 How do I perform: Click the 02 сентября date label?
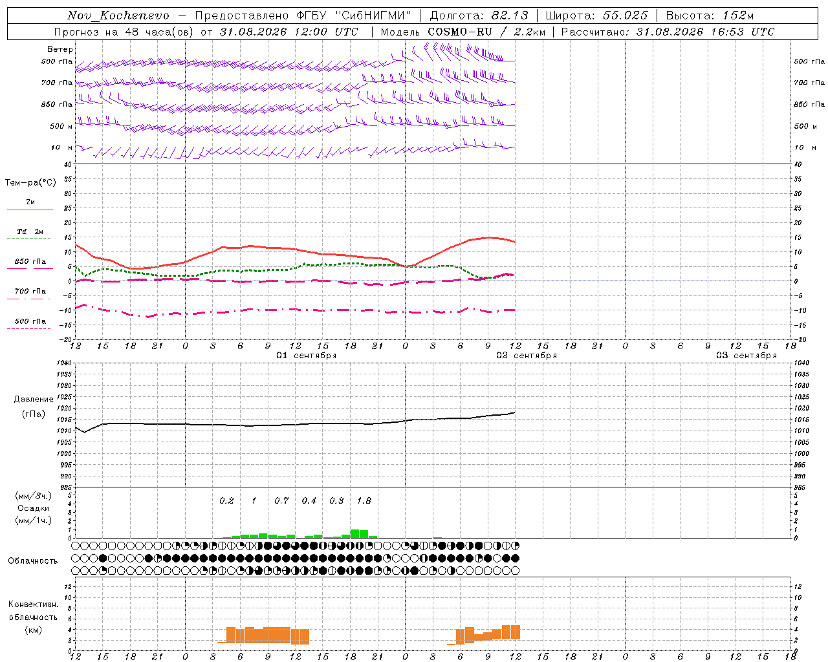tap(527, 356)
